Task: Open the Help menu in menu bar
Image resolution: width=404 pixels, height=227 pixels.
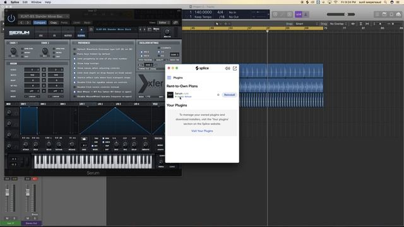Action: pyautogui.click(x=48, y=2)
